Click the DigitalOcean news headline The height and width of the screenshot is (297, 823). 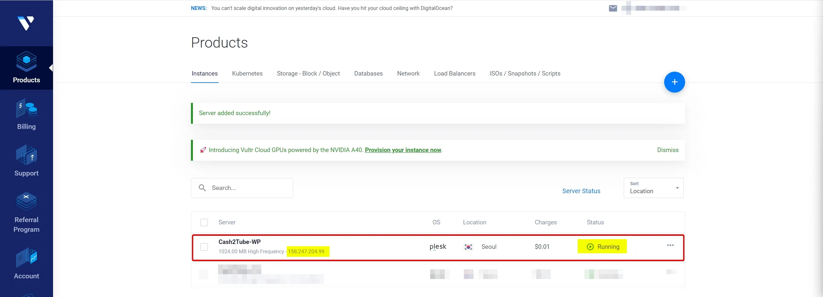tap(332, 8)
